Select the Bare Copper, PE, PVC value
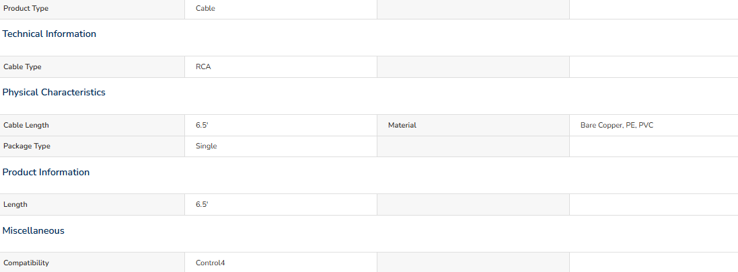This screenshot has height=272, width=738. pyautogui.click(x=617, y=126)
